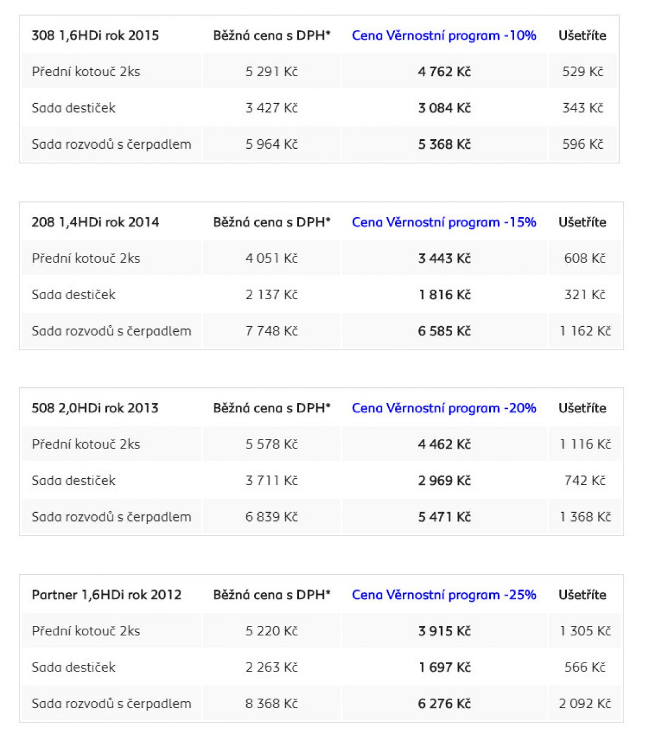Click the 3 711 Kč regular price cell
The height and width of the screenshot is (743, 649).
[272, 481]
